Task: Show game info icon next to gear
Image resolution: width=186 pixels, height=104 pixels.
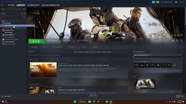Action: point(177,41)
